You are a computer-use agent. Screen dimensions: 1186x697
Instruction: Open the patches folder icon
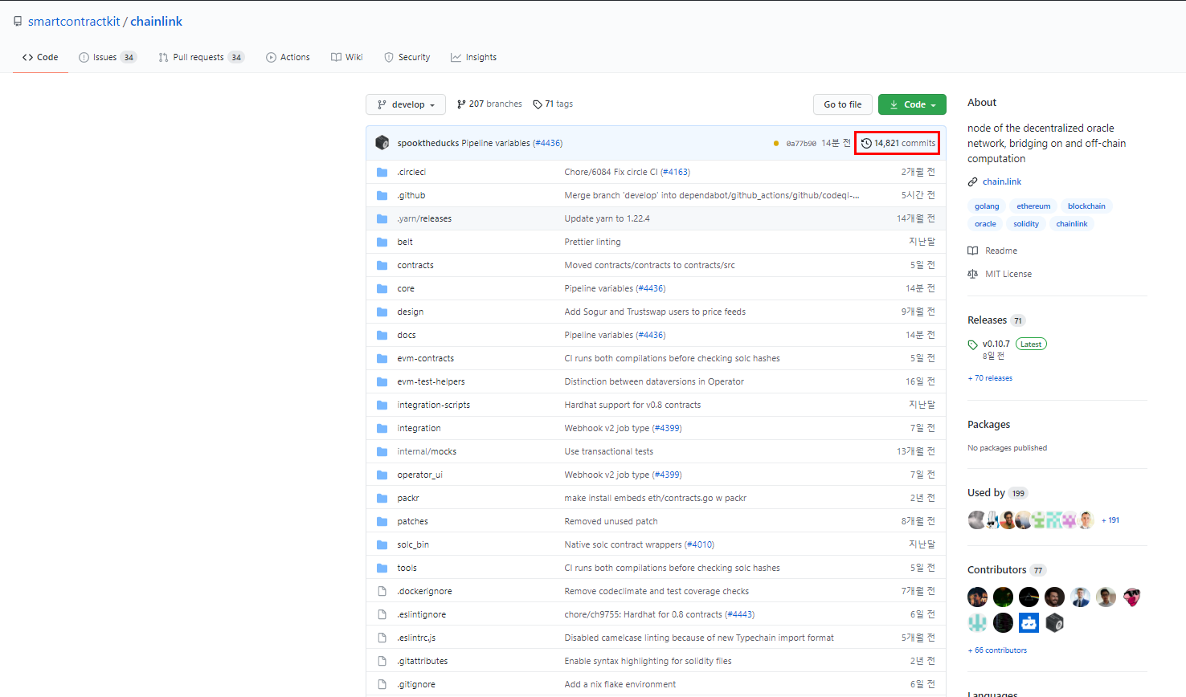[382, 521]
